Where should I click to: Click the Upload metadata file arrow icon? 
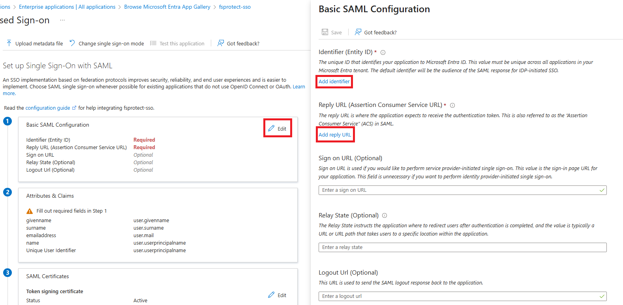(9, 43)
